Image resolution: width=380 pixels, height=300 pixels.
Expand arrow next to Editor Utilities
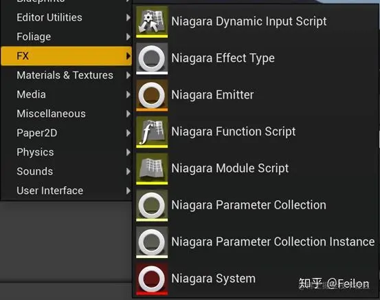tap(128, 17)
